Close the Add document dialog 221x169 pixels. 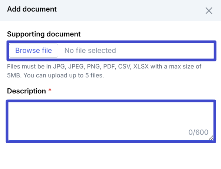point(209,11)
